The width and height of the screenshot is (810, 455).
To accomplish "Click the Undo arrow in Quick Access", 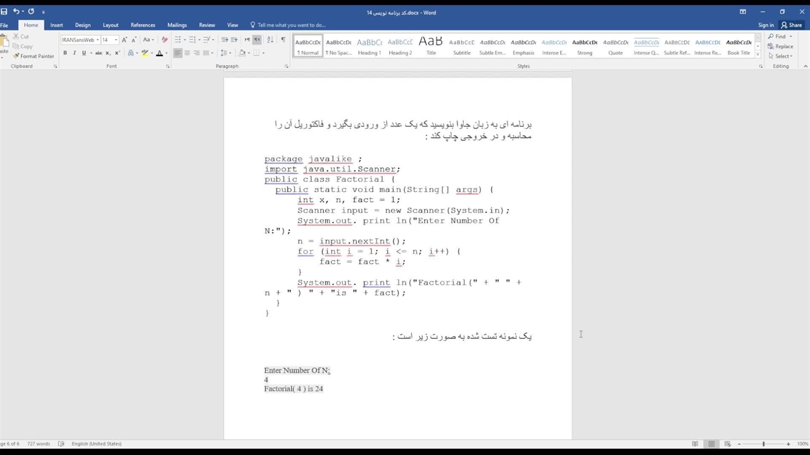I will pyautogui.click(x=16, y=11).
